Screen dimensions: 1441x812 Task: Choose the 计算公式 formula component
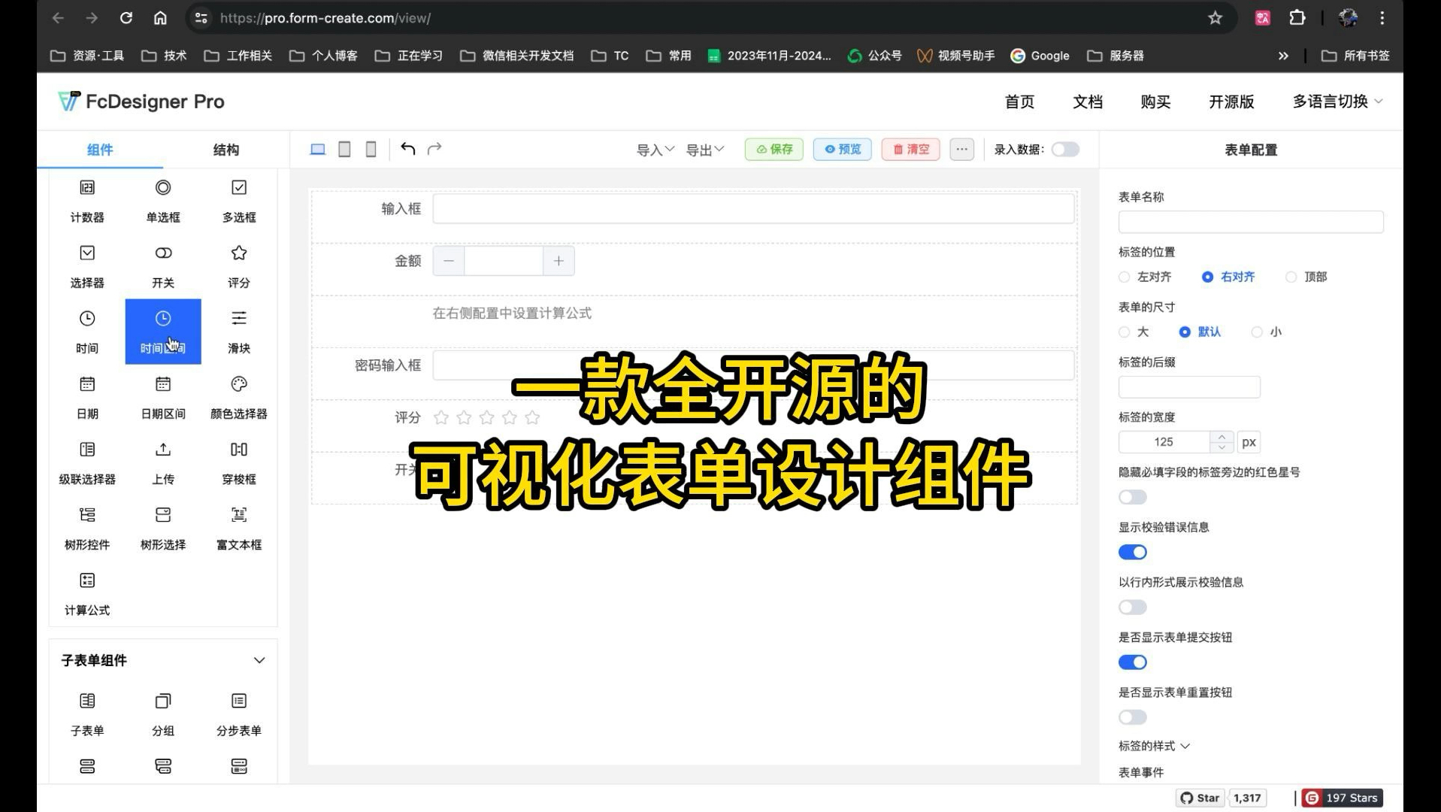pos(87,593)
